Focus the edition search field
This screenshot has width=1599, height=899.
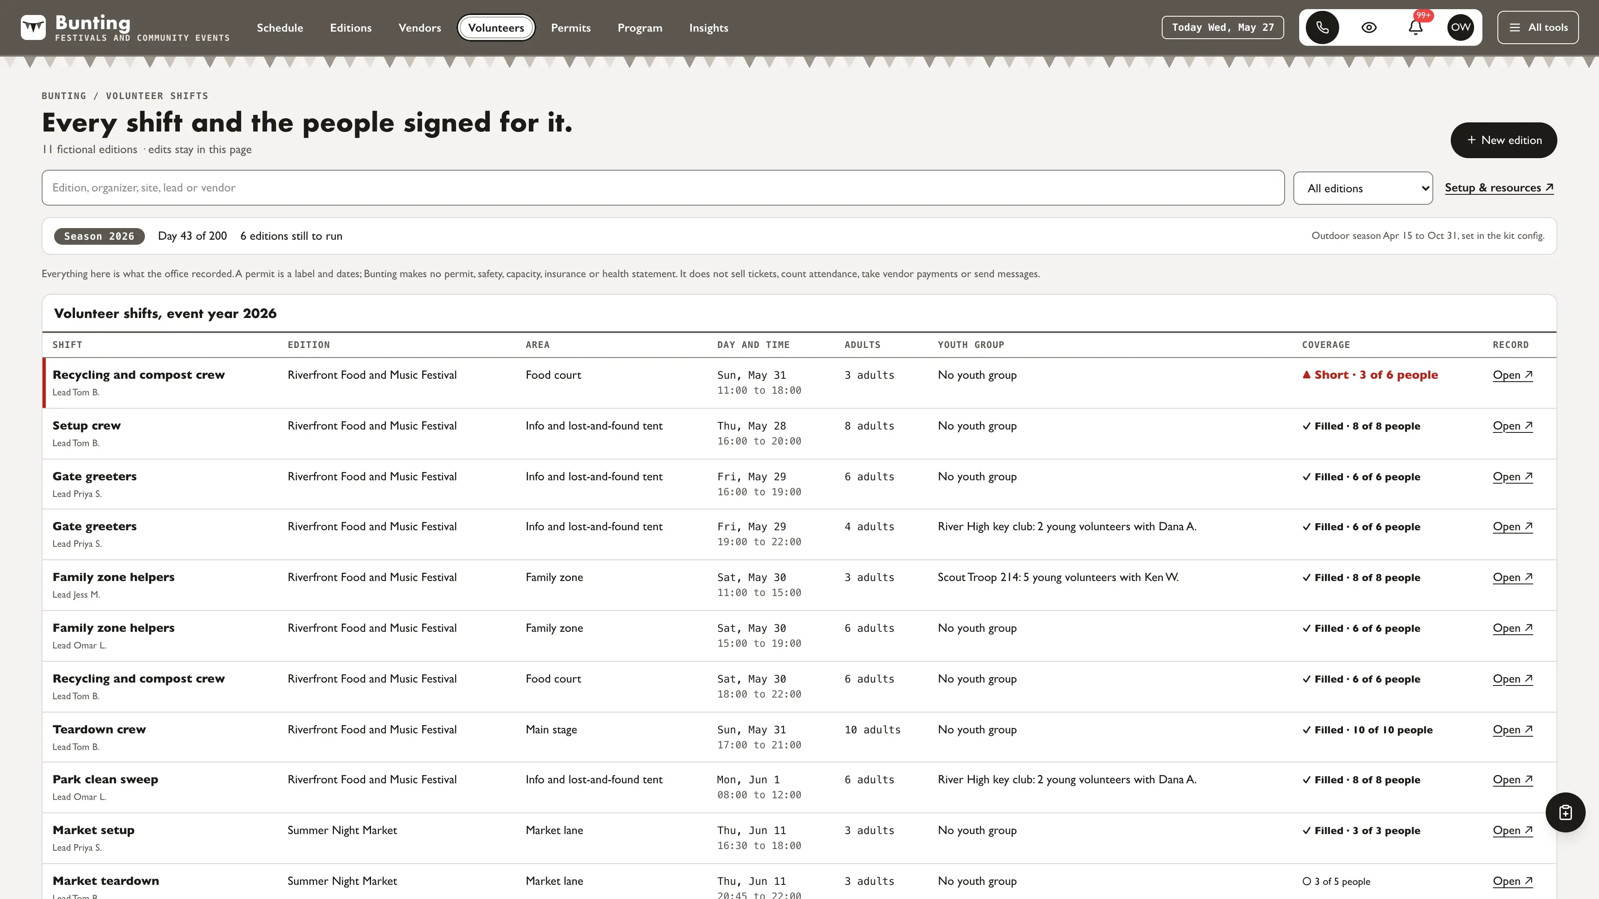tap(663, 188)
